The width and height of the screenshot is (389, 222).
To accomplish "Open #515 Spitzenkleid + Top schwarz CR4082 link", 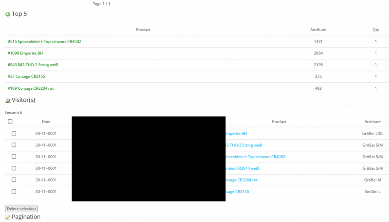I will 44,42.
